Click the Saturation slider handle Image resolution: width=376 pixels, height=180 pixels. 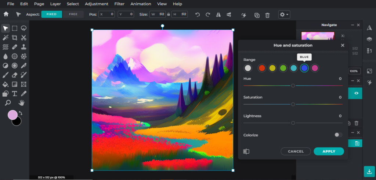(293, 104)
